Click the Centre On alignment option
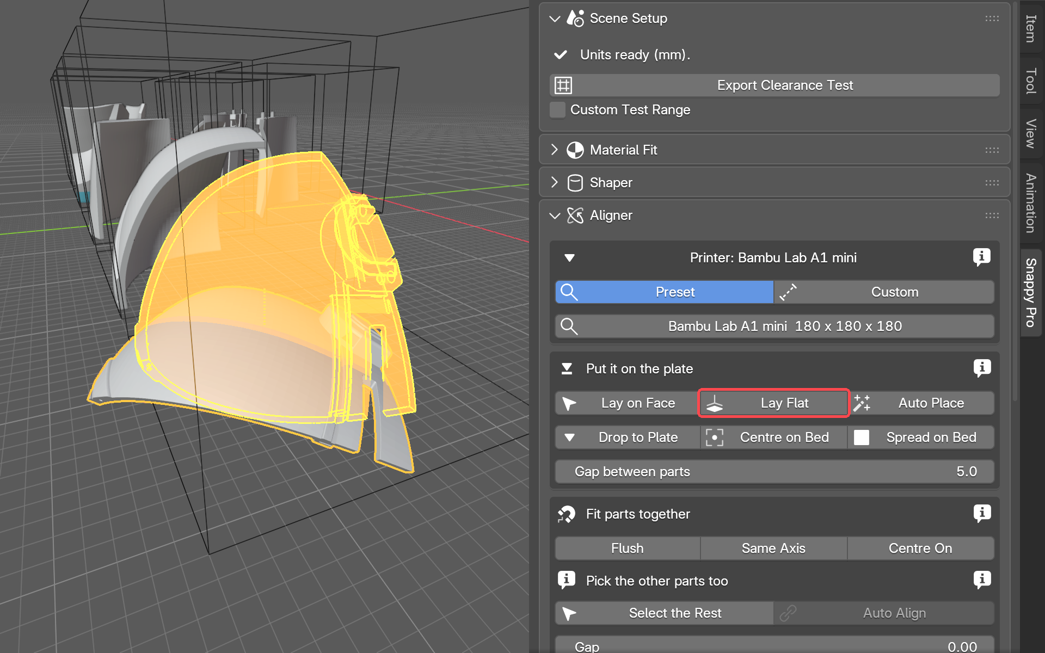This screenshot has height=653, width=1045. (921, 549)
